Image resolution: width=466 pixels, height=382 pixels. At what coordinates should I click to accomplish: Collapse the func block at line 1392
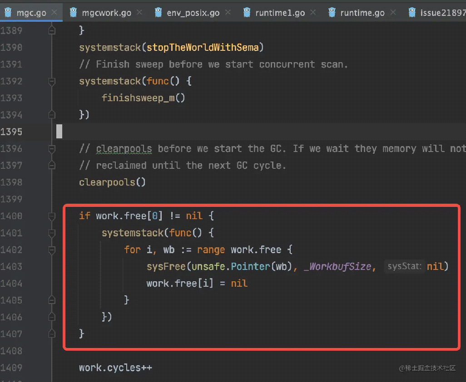[x=52, y=81]
